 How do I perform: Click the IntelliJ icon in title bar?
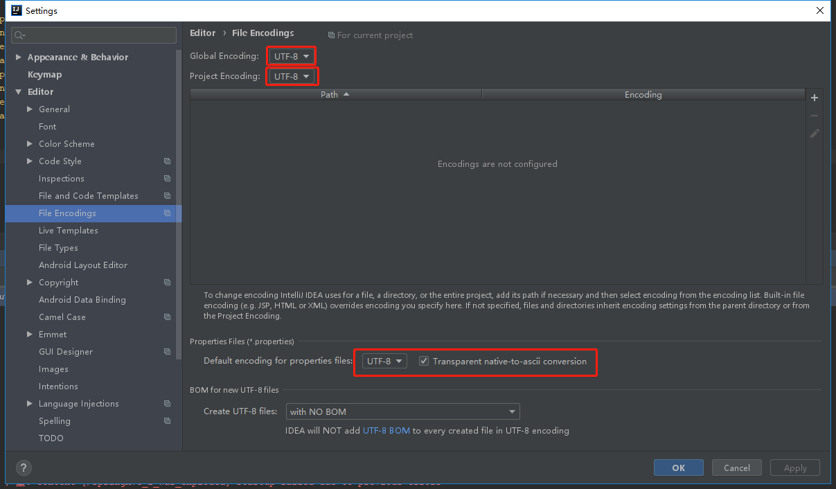(x=17, y=10)
